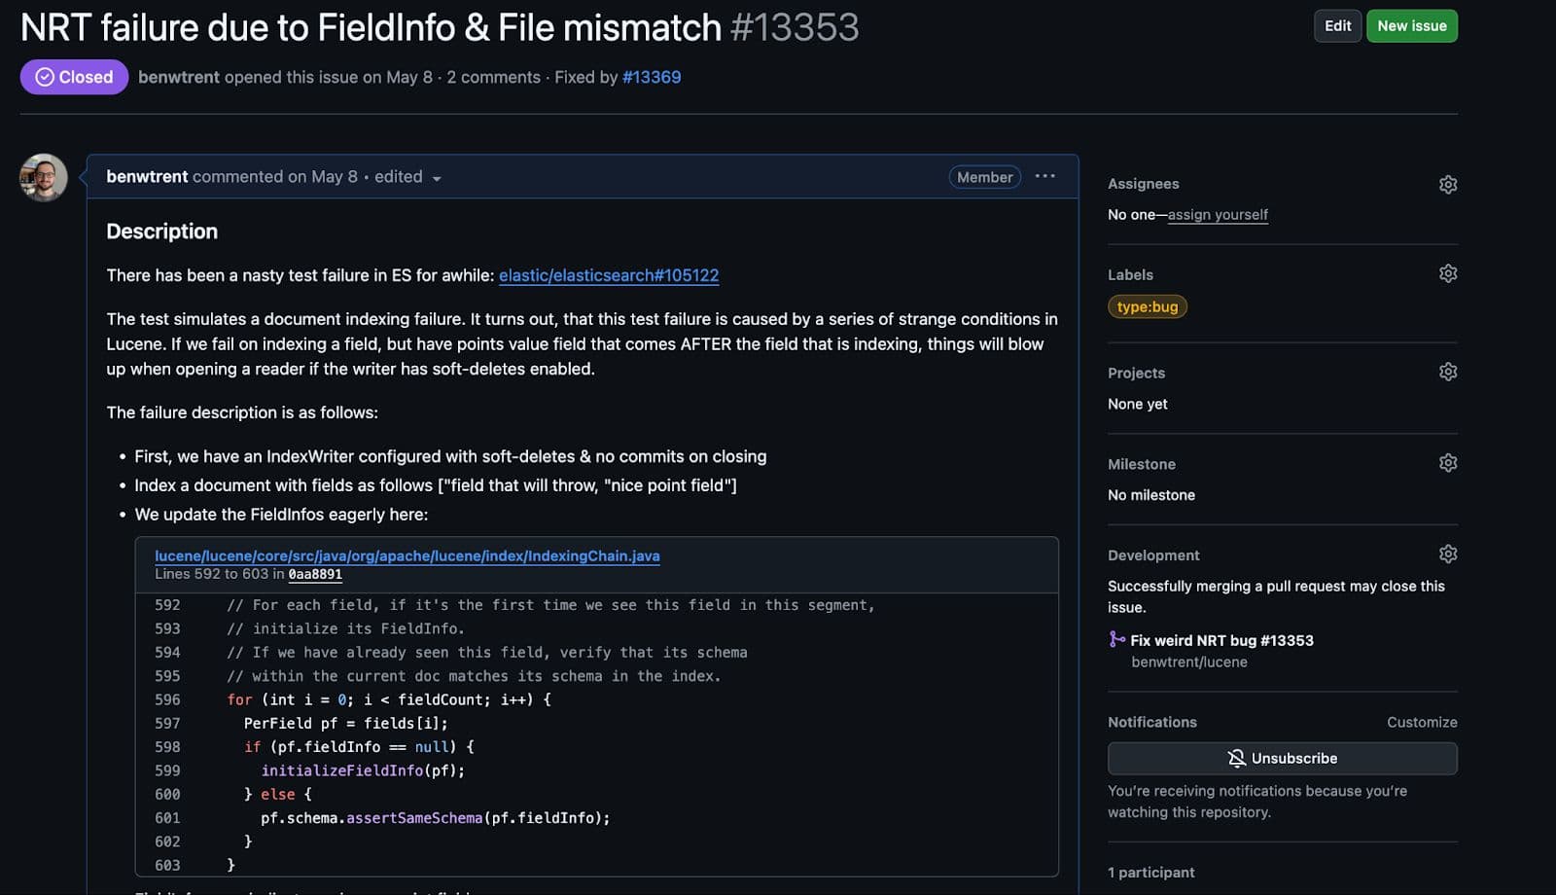Image resolution: width=1556 pixels, height=895 pixels.
Task: Open the elastic/elasticsearch#105122 link
Action: pos(609,275)
